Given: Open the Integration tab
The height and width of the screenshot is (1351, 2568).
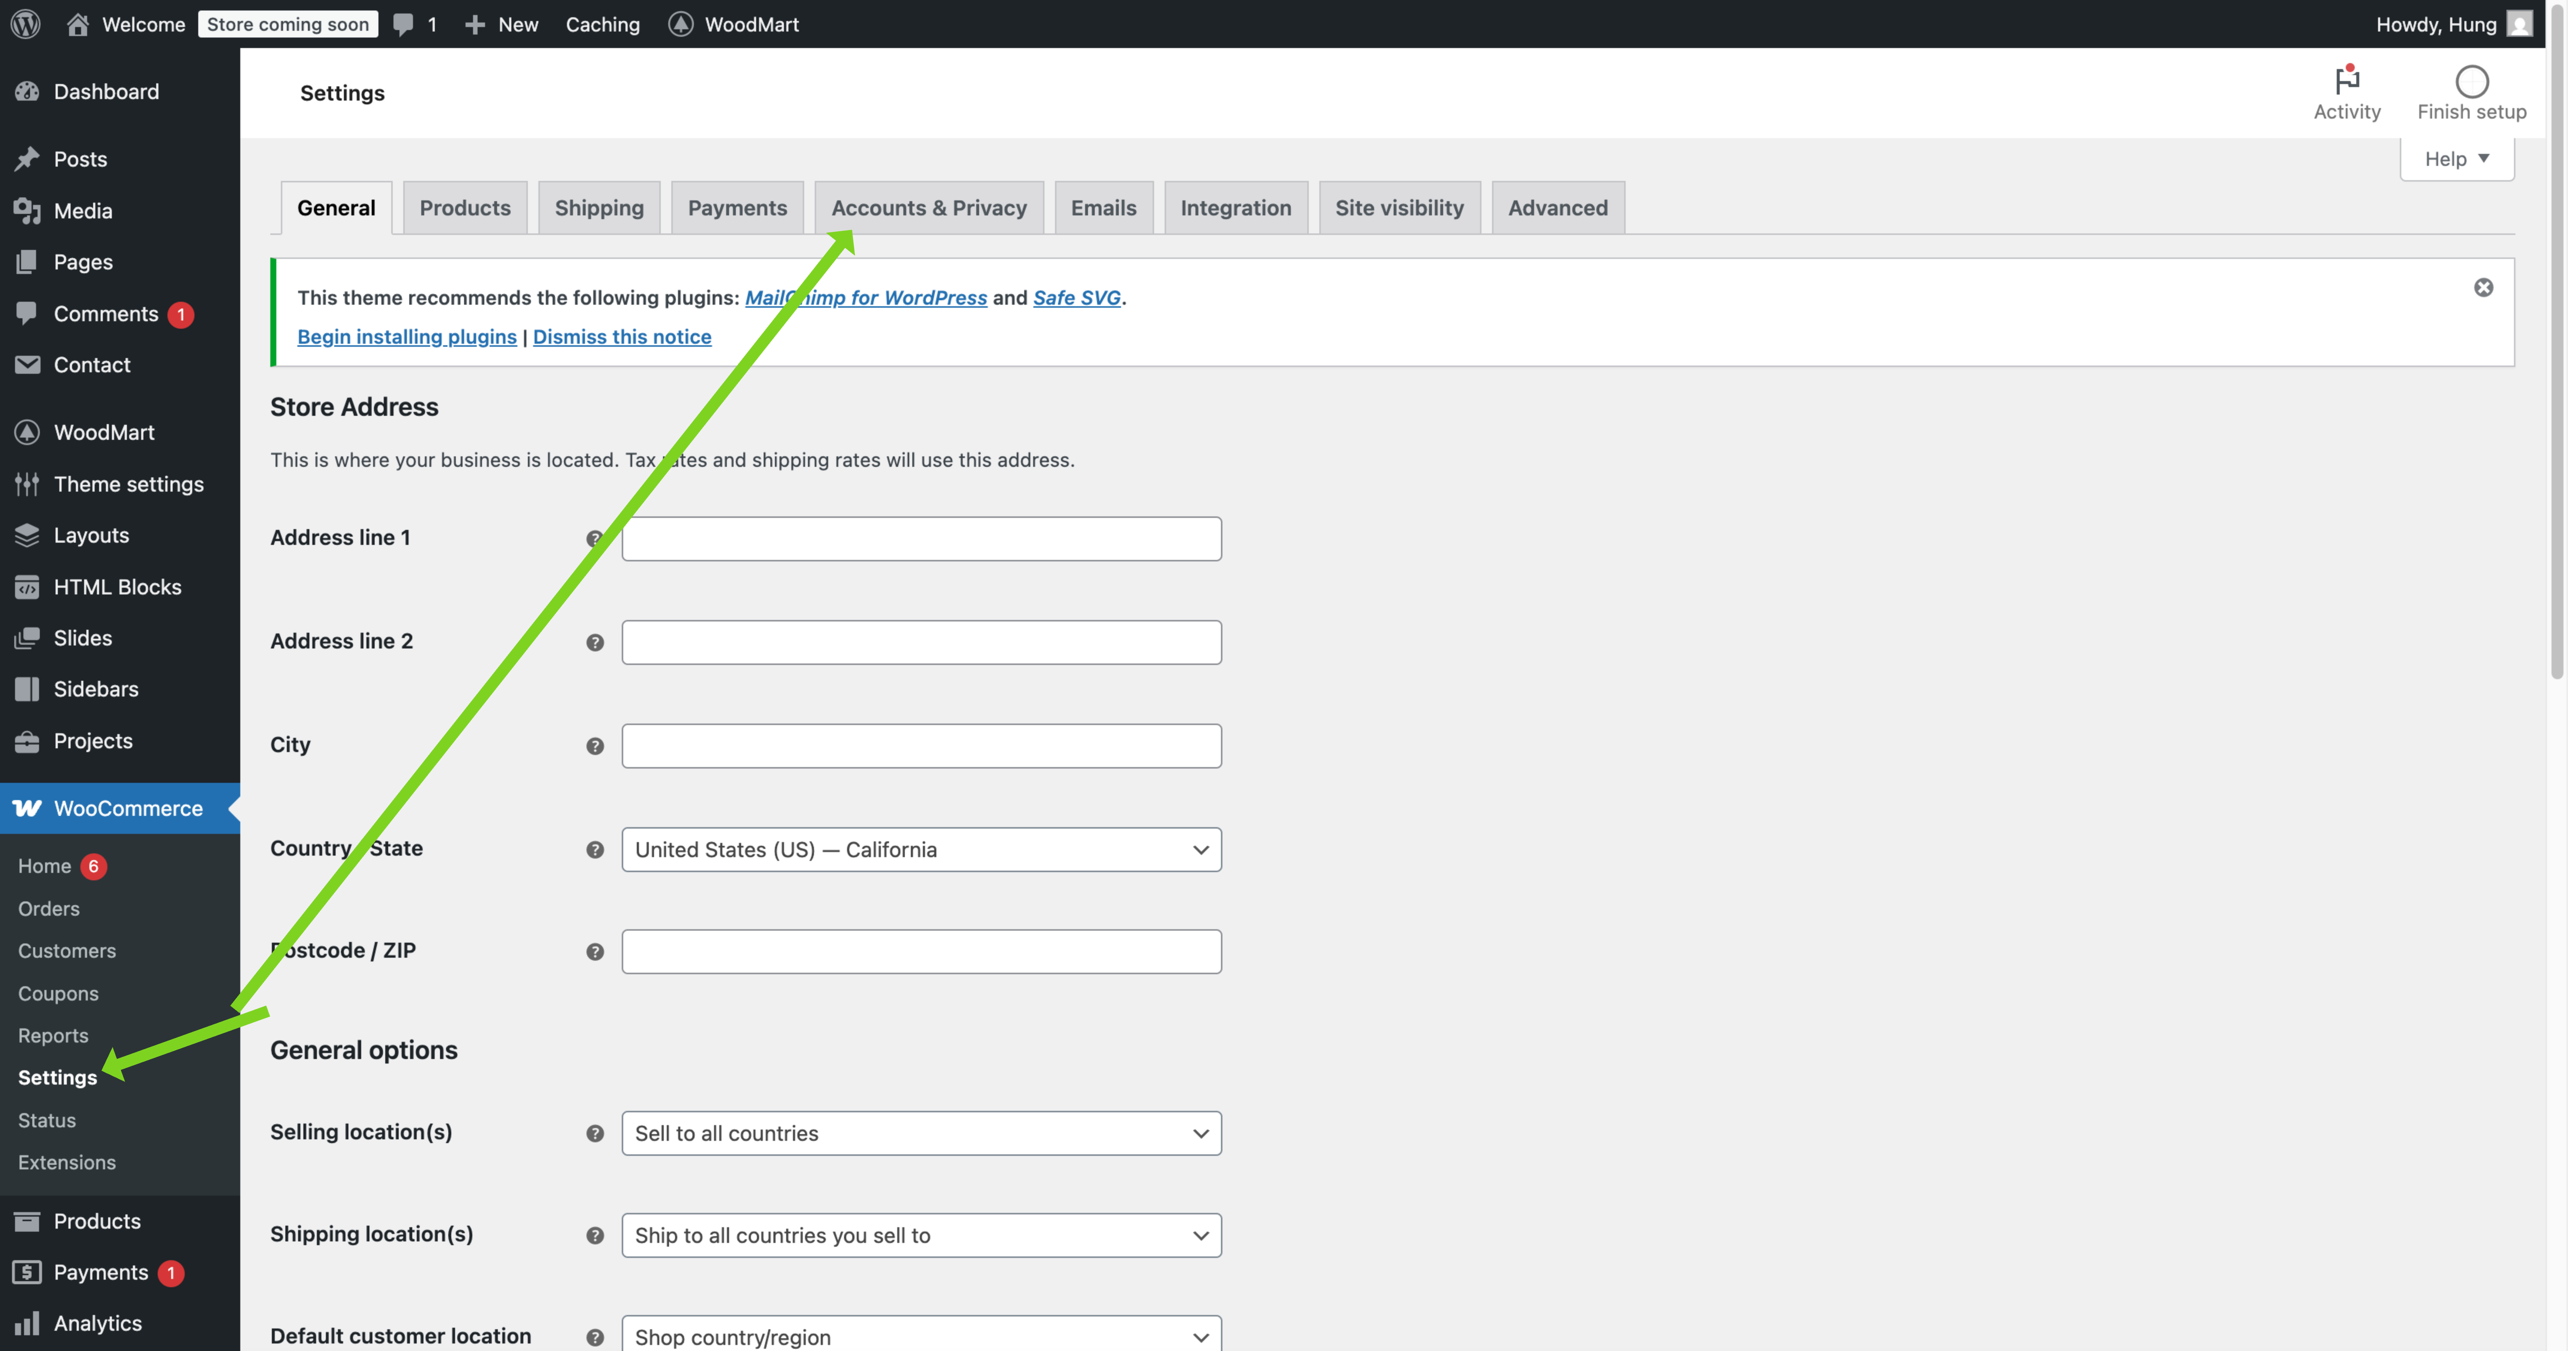Looking at the screenshot, I should click(1236, 208).
